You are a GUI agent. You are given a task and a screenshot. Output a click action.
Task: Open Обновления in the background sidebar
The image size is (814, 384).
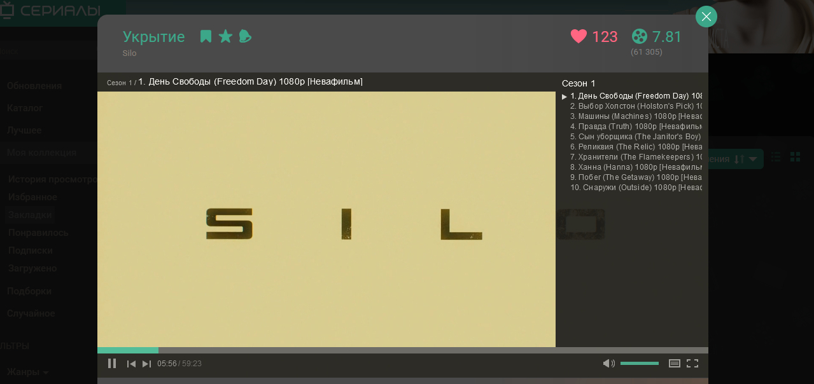click(34, 86)
